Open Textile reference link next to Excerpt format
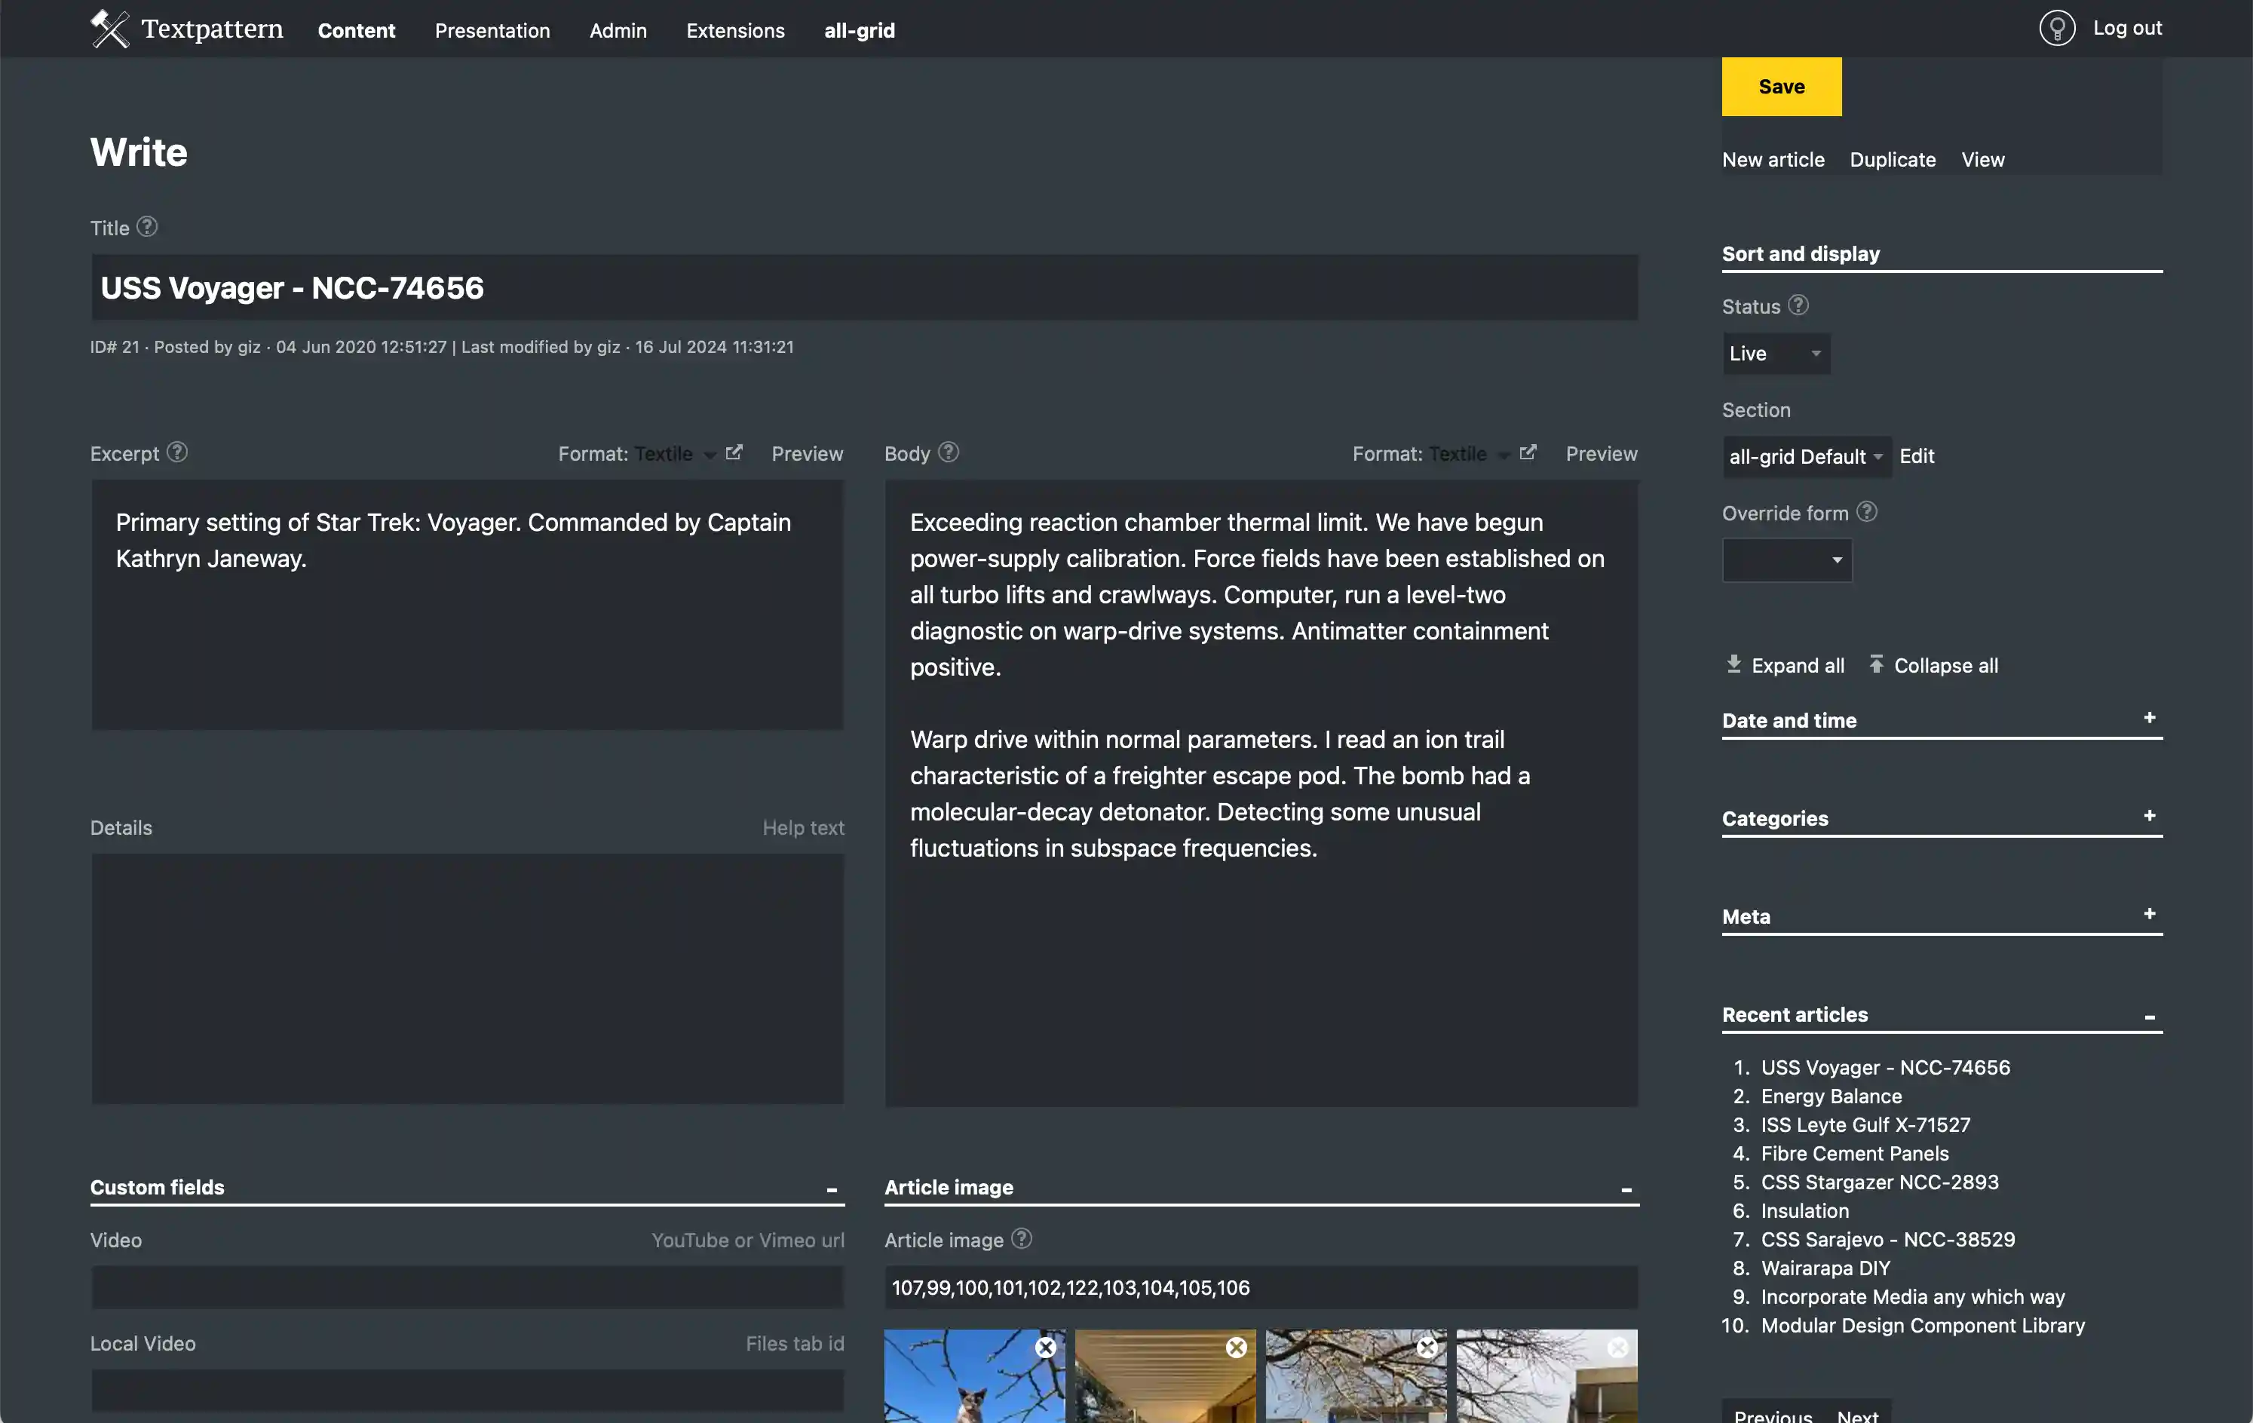The image size is (2253, 1423). (734, 452)
